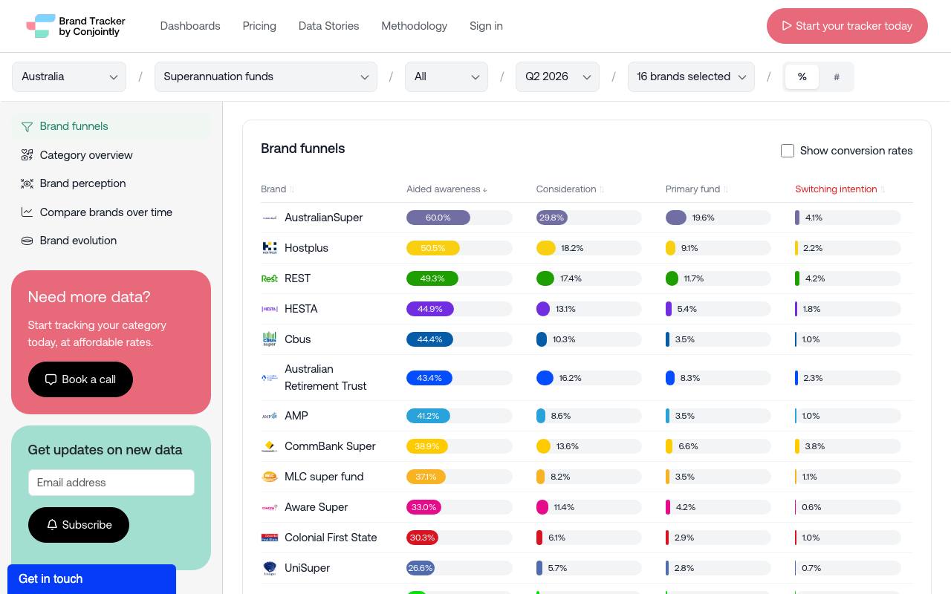Select Category overview in sidebar
The height and width of the screenshot is (594, 951).
(x=111, y=155)
